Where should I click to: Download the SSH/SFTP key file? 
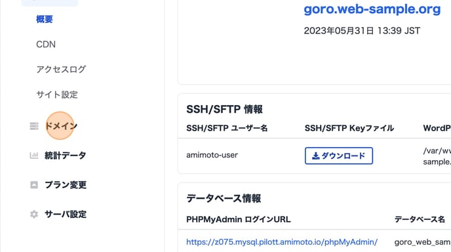(x=339, y=156)
